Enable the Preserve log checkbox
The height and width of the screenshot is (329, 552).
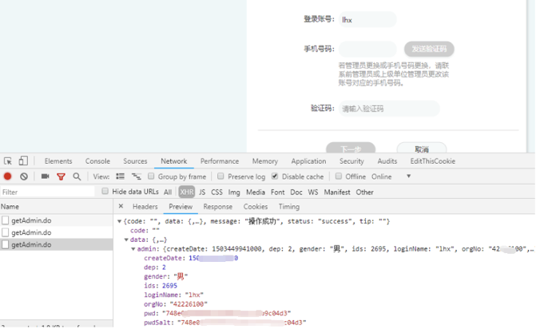point(221,176)
